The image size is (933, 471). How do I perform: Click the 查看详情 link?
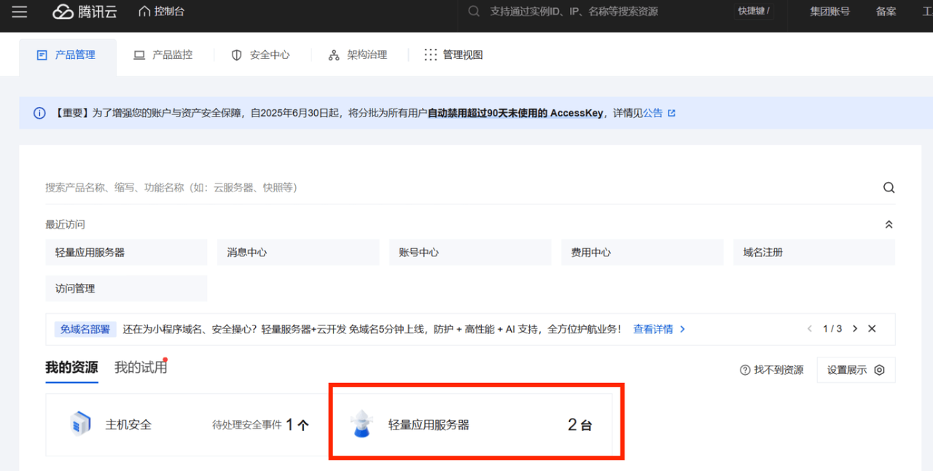tap(653, 329)
